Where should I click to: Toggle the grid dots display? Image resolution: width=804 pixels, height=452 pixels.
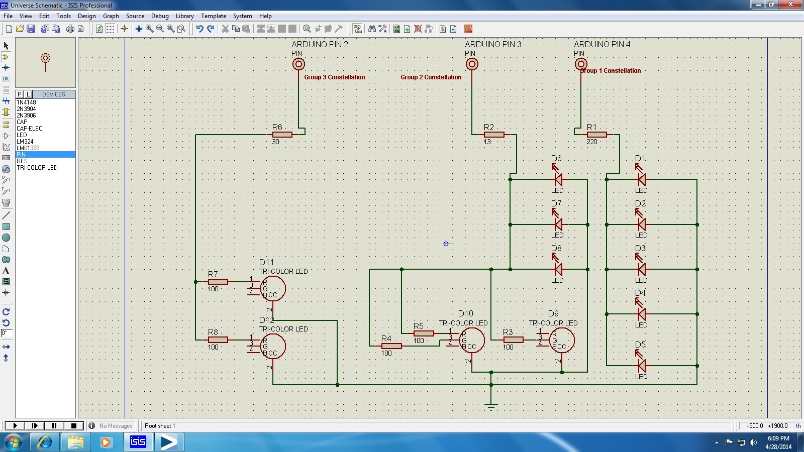[x=110, y=29]
